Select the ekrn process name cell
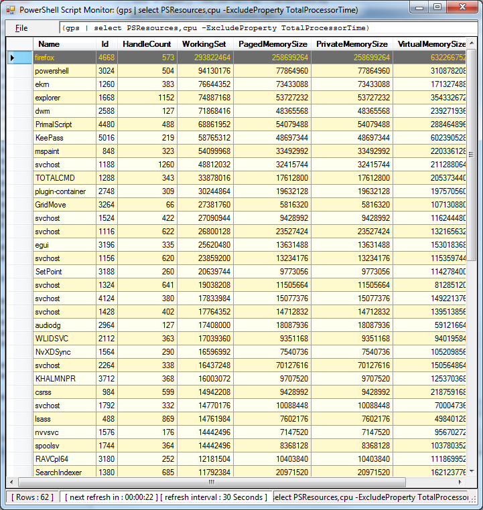483x510 pixels. pyautogui.click(x=64, y=84)
